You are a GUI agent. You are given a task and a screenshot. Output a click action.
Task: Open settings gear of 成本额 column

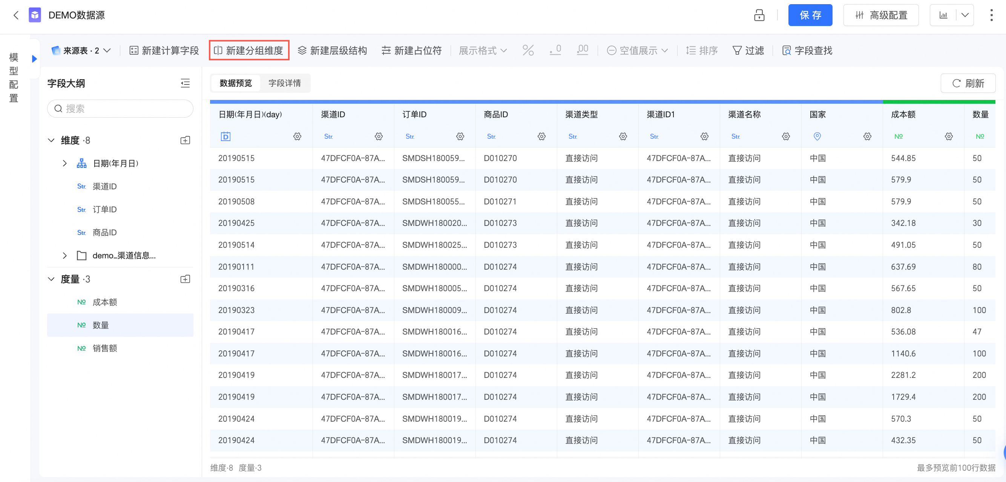point(949,136)
